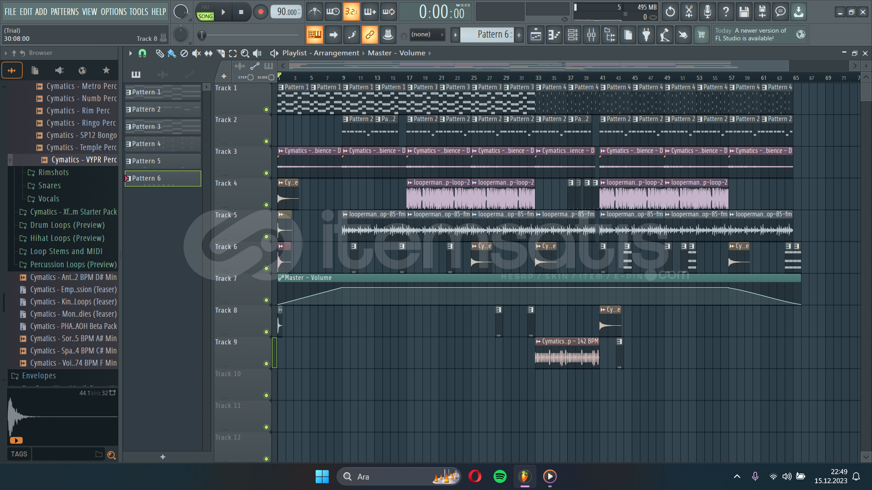Click the tempo 90.000 field
Screen dimensions: 872x490
click(287, 12)
